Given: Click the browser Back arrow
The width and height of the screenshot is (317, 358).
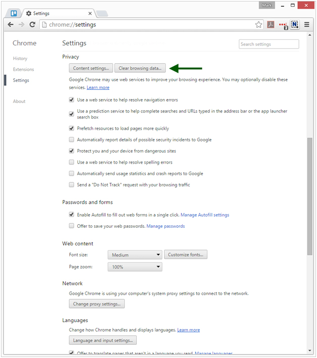Looking at the screenshot, I should (11, 25).
